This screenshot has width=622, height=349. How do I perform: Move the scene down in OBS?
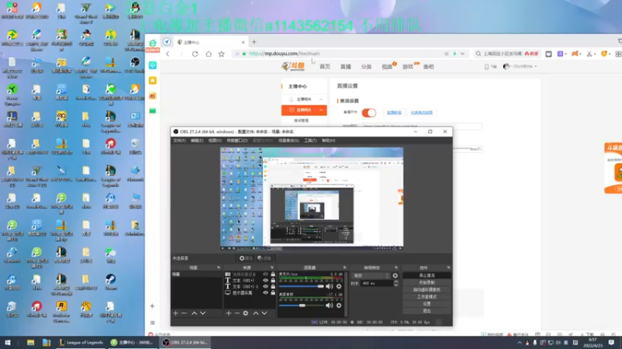coord(203,313)
